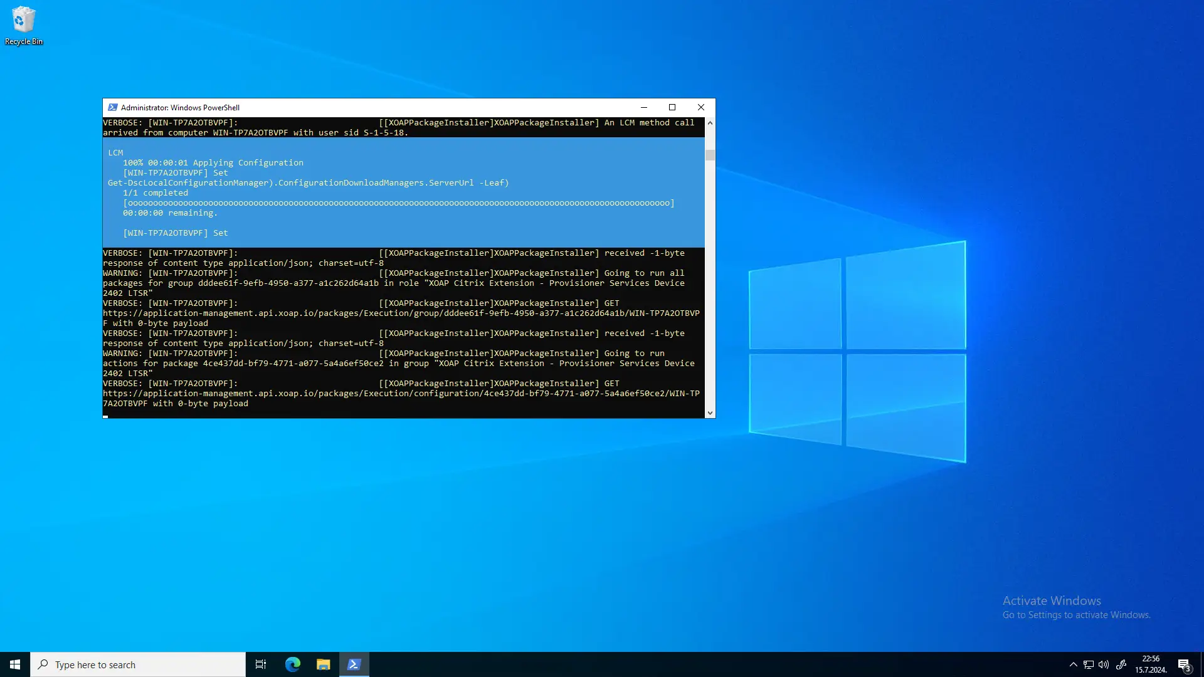1204x677 pixels.
Task: Show hidden system tray icons
Action: coord(1073,664)
